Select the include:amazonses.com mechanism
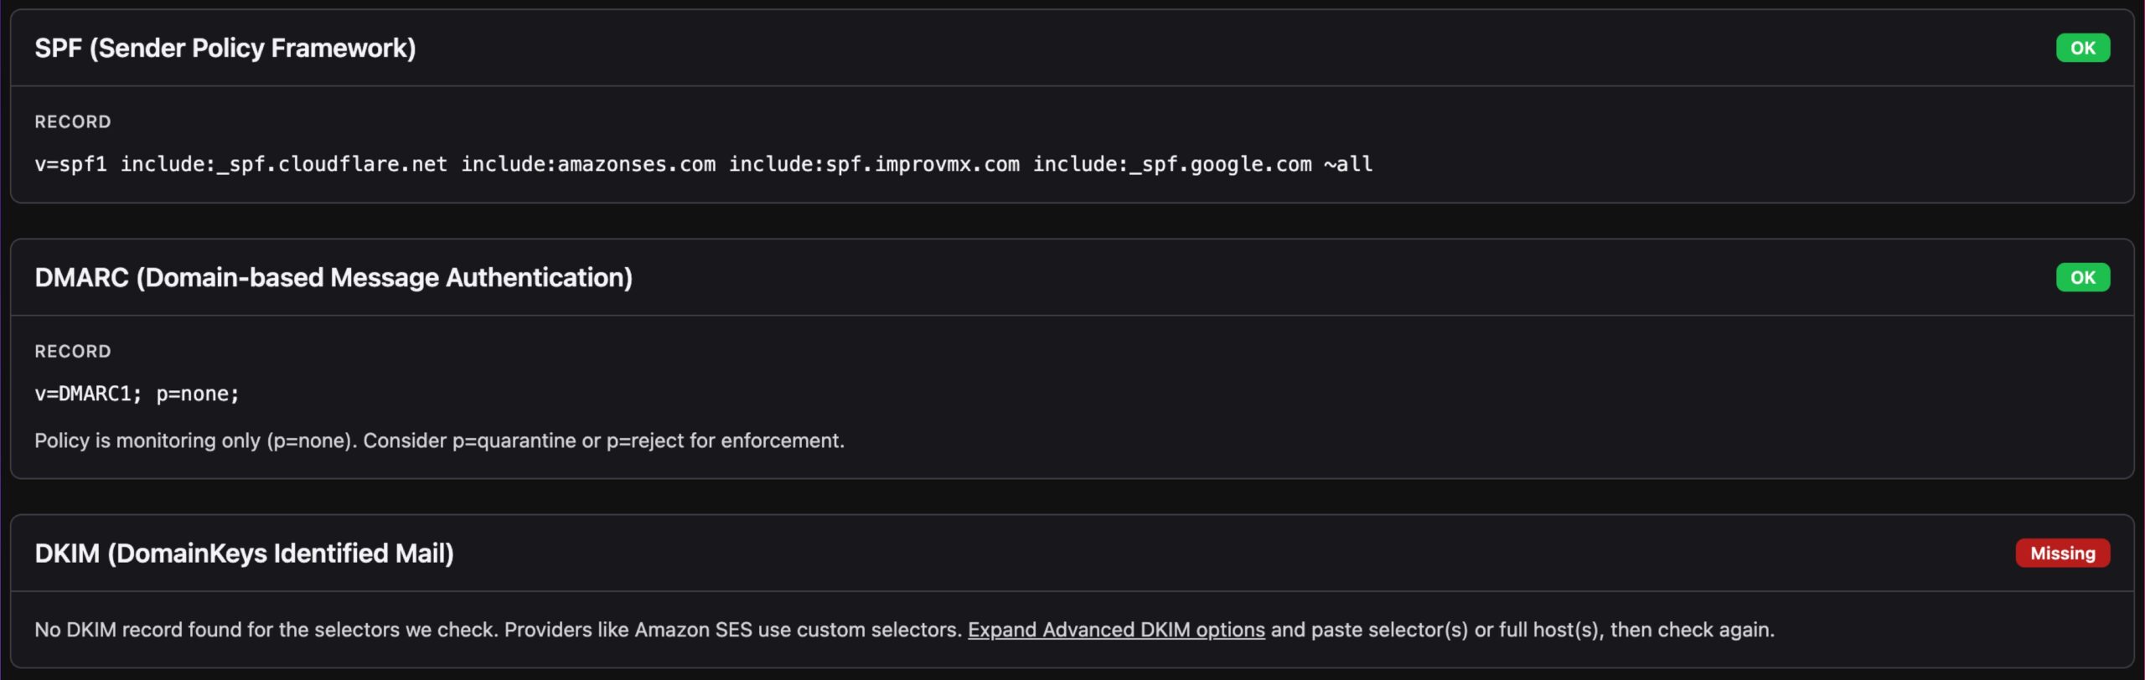The image size is (2145, 680). (587, 164)
